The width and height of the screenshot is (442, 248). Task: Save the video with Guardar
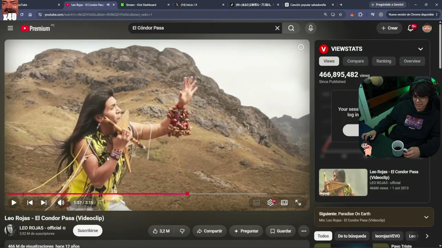coord(281,231)
